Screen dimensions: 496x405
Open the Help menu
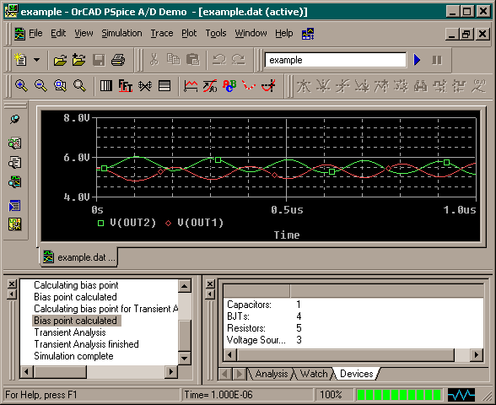[x=284, y=33]
